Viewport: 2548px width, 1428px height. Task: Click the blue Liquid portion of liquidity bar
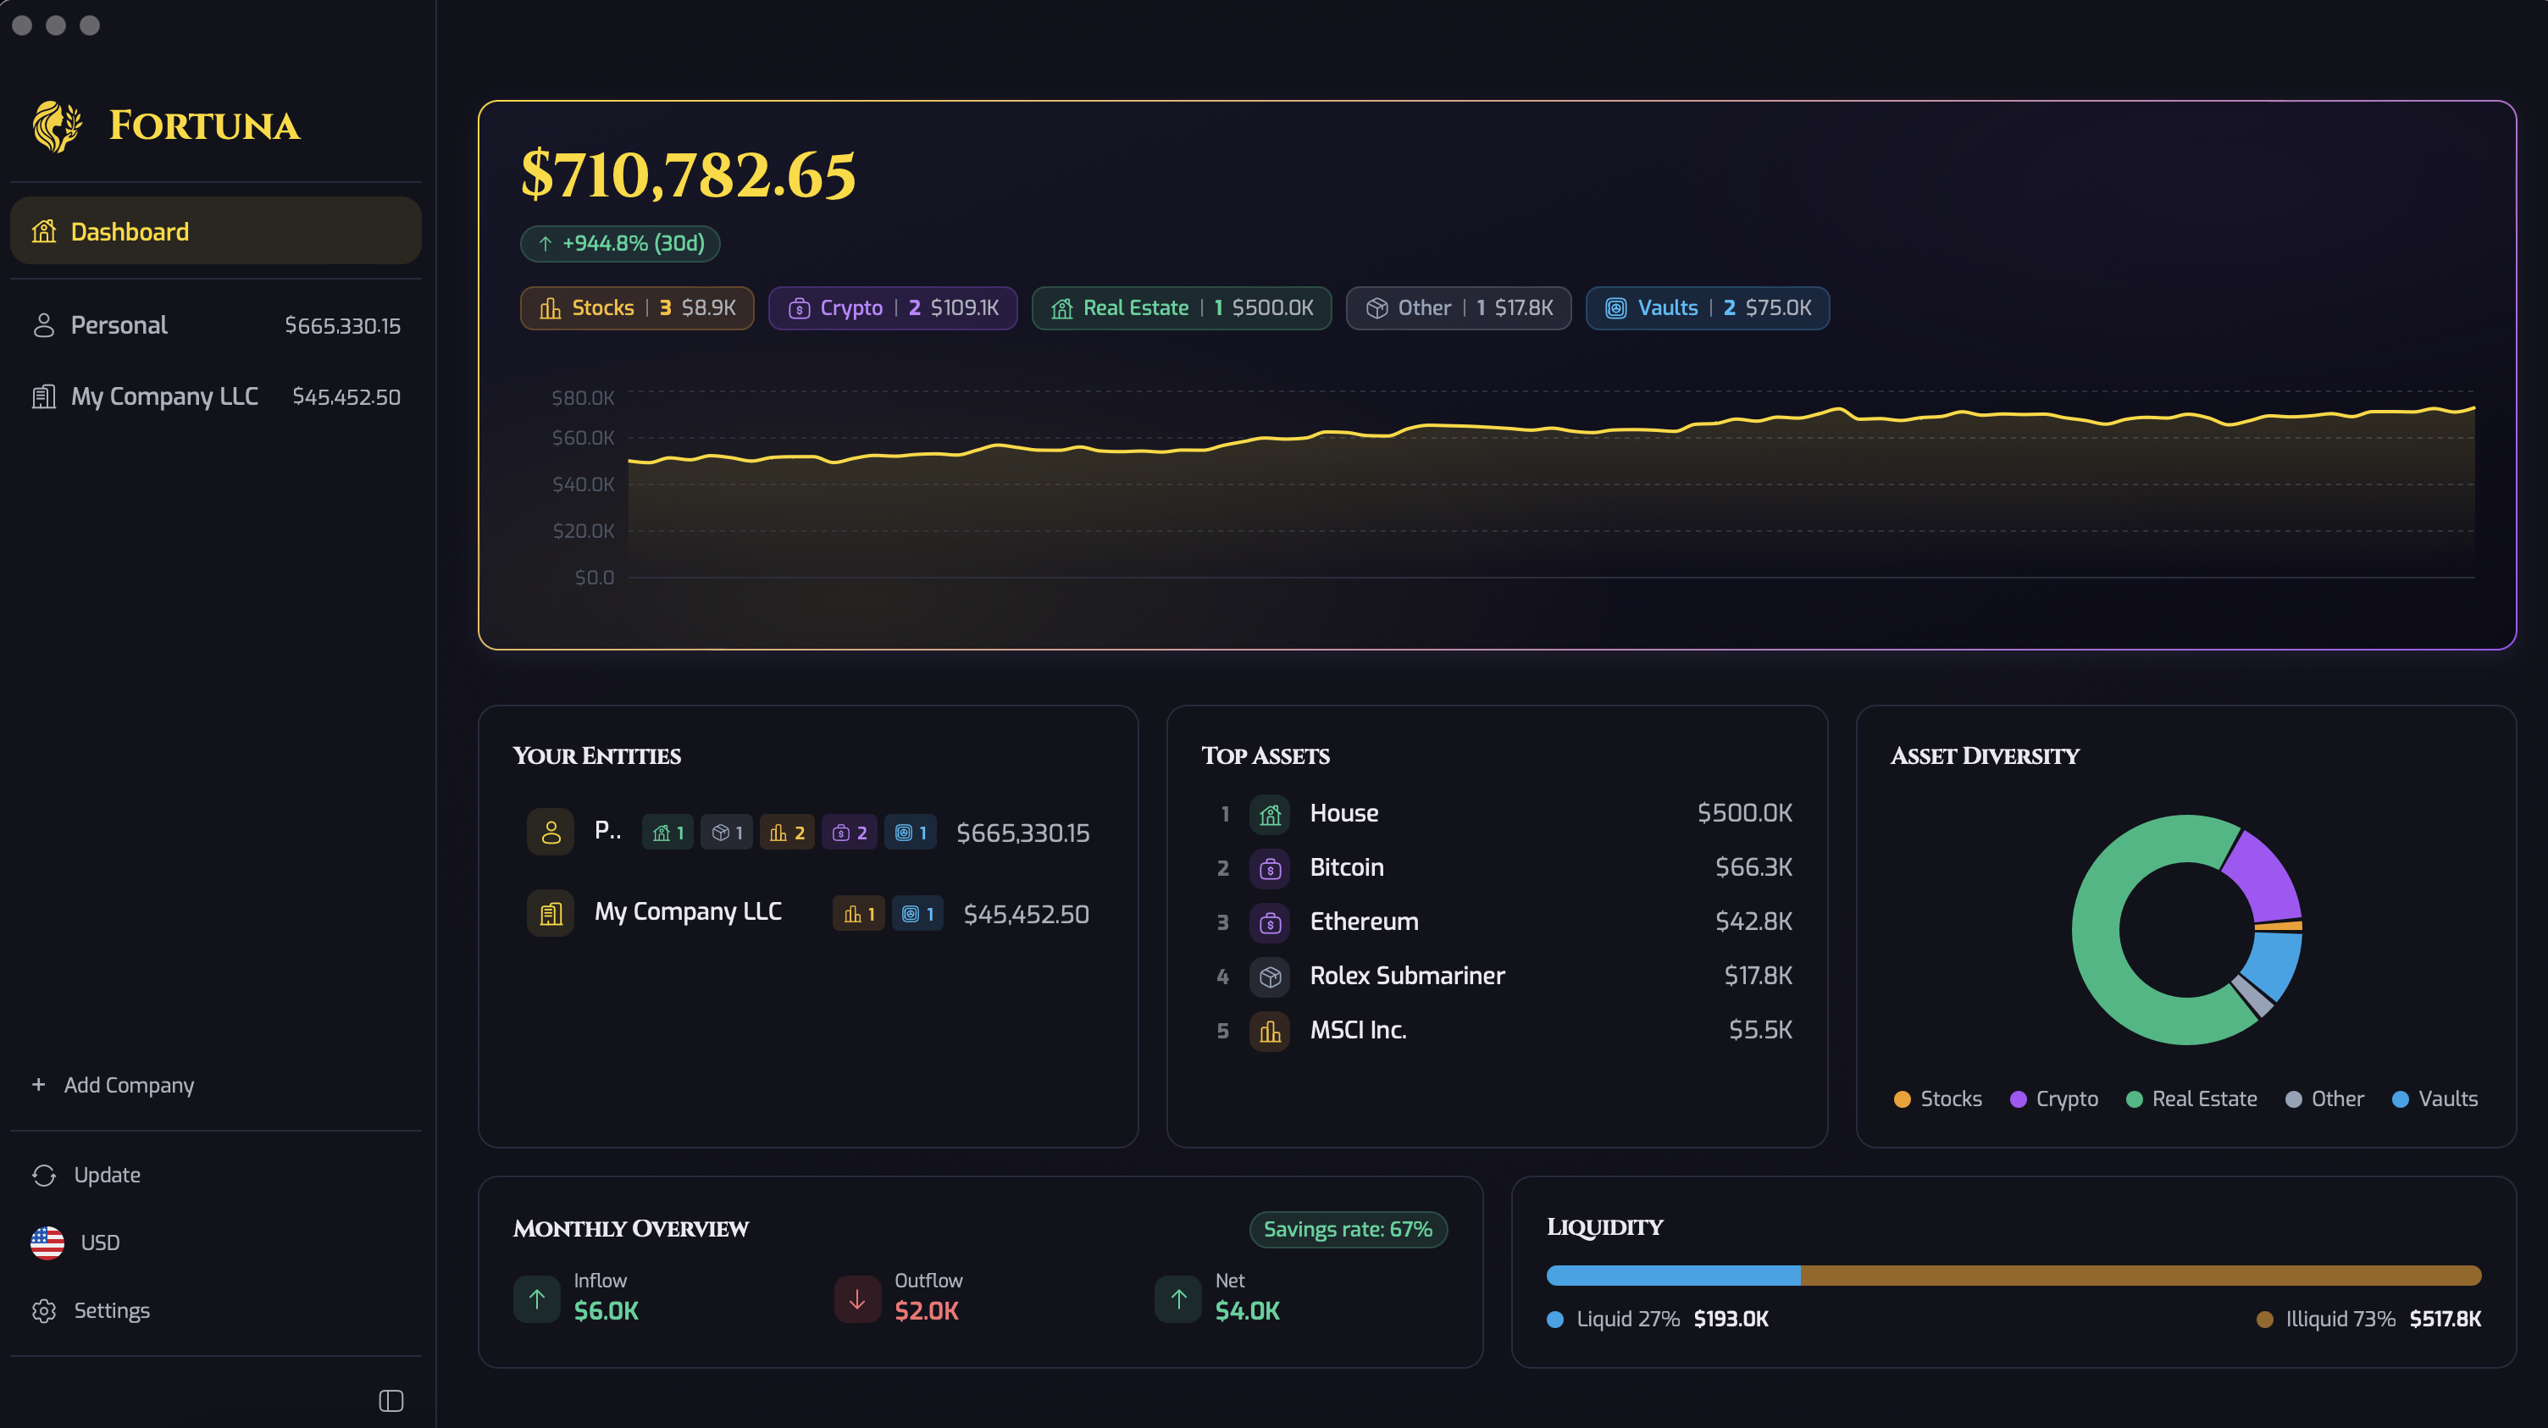pos(1673,1275)
